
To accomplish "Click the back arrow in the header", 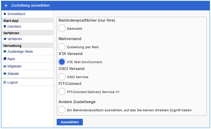I will pos(6,6).
